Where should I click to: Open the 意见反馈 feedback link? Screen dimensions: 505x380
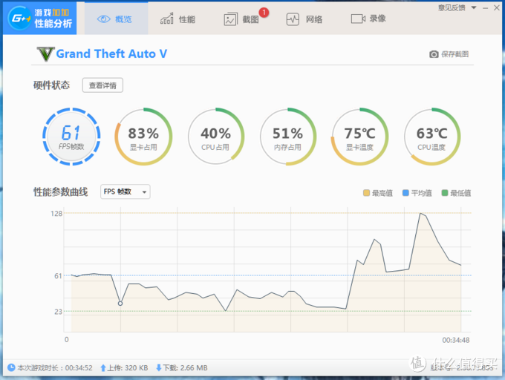click(x=452, y=7)
